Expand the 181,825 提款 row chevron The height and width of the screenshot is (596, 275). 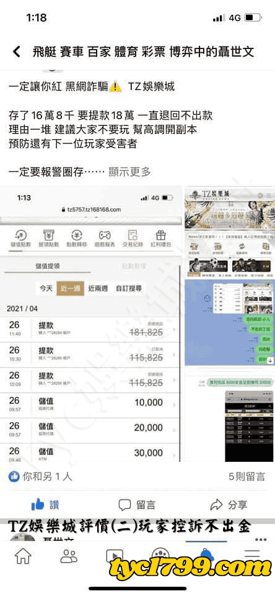(x=174, y=330)
